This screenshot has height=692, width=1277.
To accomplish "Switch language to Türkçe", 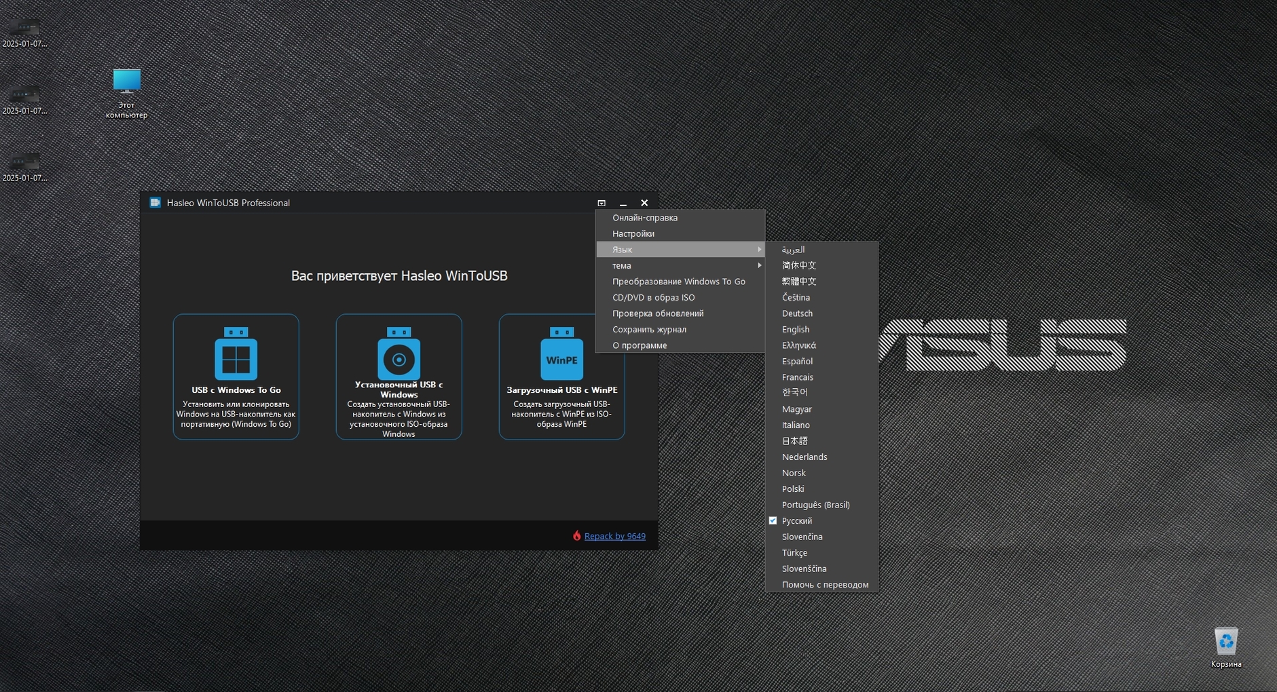I will [821, 552].
